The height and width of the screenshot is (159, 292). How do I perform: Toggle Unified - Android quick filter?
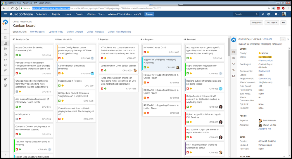pos(75,32)
